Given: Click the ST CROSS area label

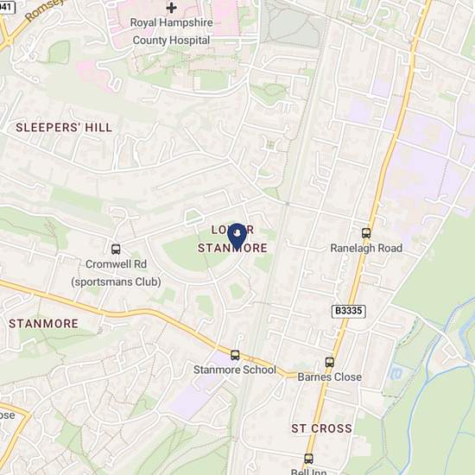Looking at the screenshot, I should click(322, 428).
